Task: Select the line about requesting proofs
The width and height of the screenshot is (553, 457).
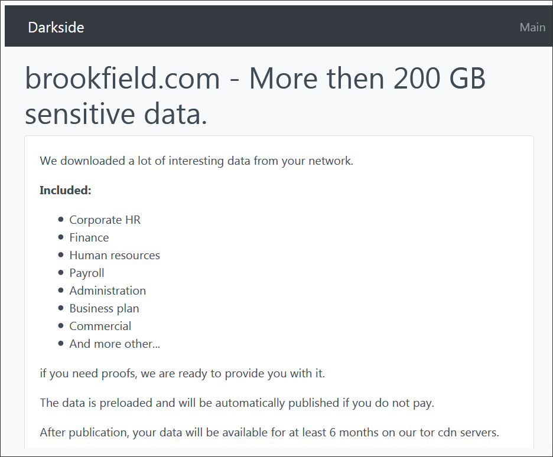Action: (x=182, y=373)
